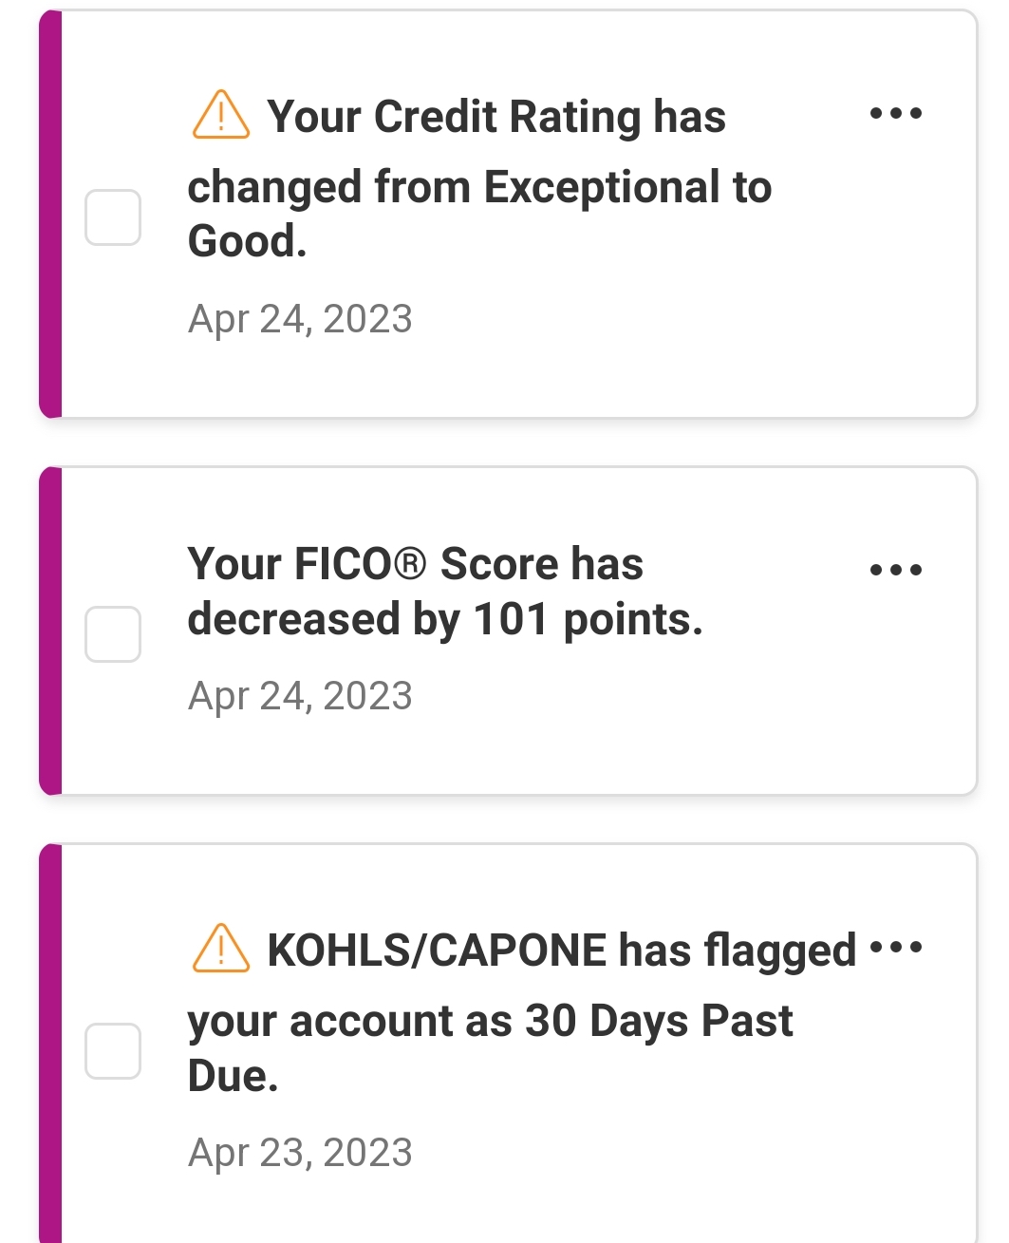The image size is (1009, 1243).
Task: Open three-dot menu on Credit Rating alert
Action: pos(896,114)
